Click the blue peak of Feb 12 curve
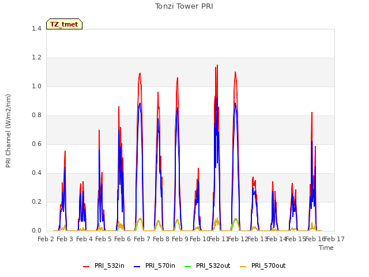Viewport: 369px width, 277px height. point(235,103)
